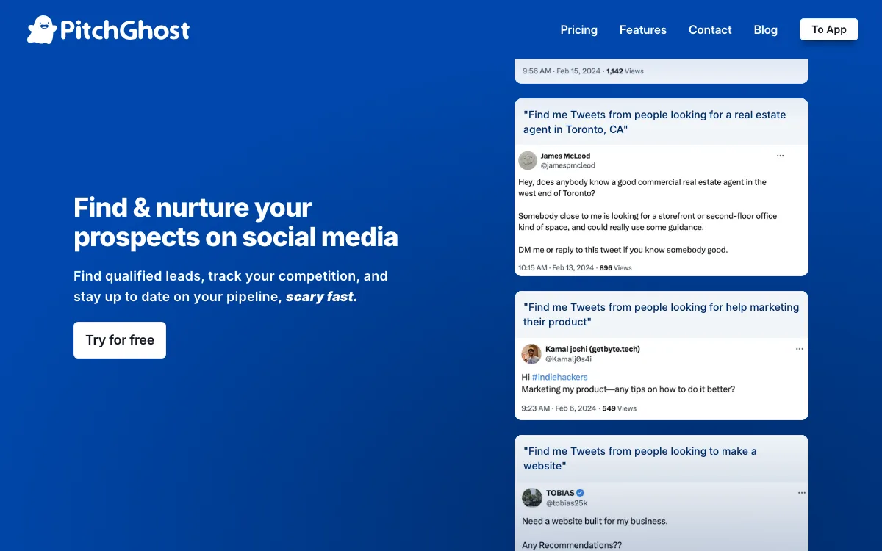This screenshot has height=551, width=882.
Task: Click '10:15 AM · Feb 13, 2024' timestamp
Action: coord(556,268)
